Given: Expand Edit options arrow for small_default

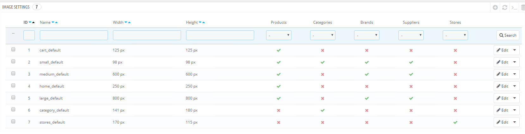Looking at the screenshot, I should [515, 62].
